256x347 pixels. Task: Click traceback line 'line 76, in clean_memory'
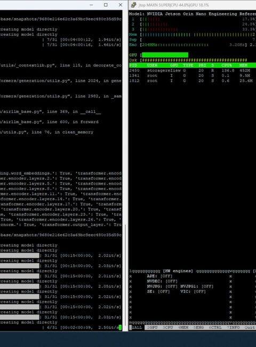[46, 132]
